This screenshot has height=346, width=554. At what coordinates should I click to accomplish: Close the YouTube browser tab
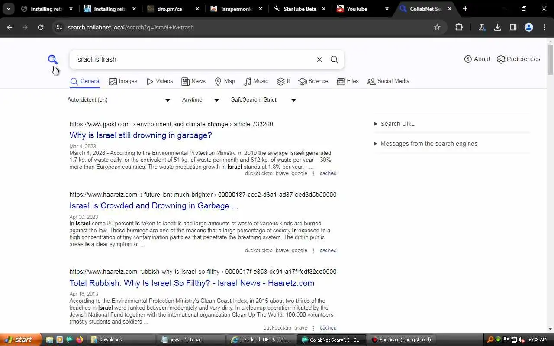click(x=387, y=9)
